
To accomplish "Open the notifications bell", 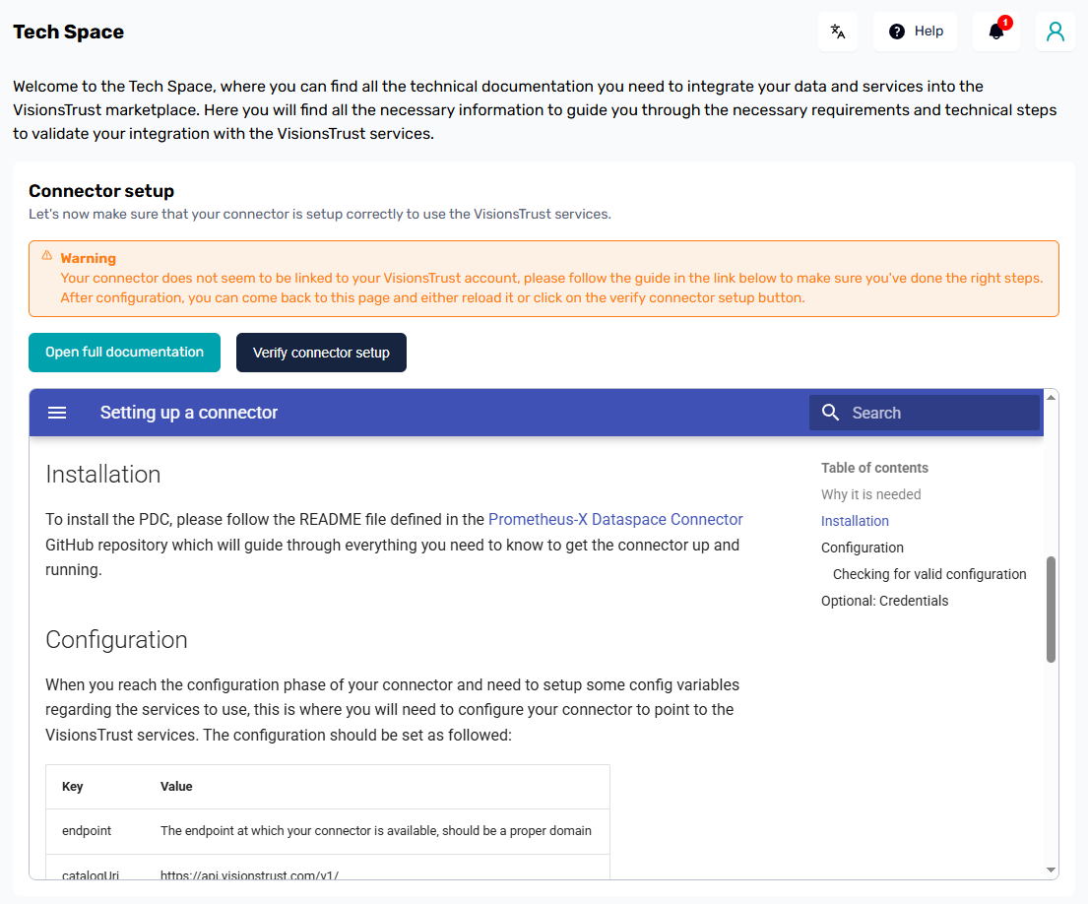I will [996, 32].
